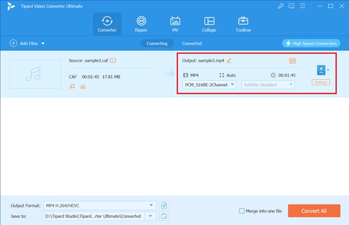Click the edit effects star-wand icon

tap(72, 86)
